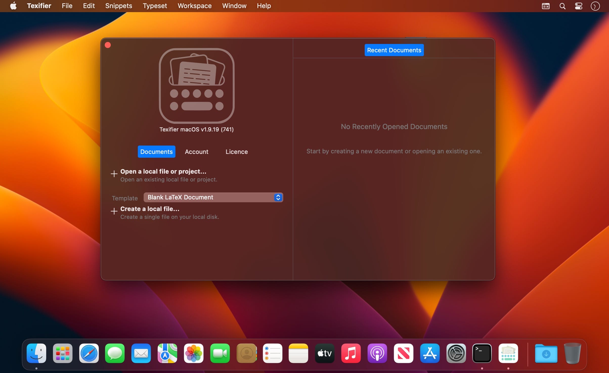609x373 pixels.
Task: Click the 'Create a single file on your local disk.' subtitle
Action: pos(170,217)
